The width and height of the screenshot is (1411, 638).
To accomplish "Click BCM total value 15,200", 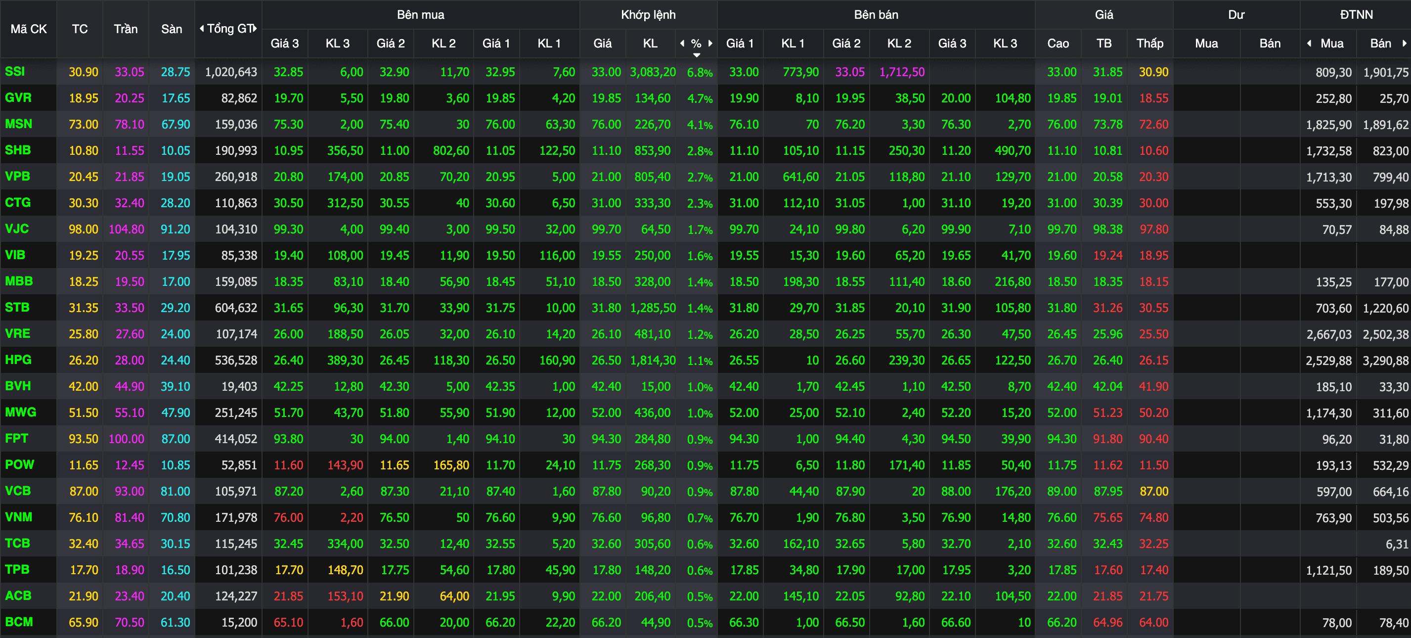I will pos(239,622).
